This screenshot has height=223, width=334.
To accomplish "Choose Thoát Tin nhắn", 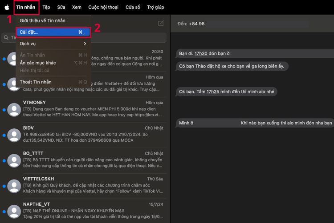I will [x=53, y=82].
